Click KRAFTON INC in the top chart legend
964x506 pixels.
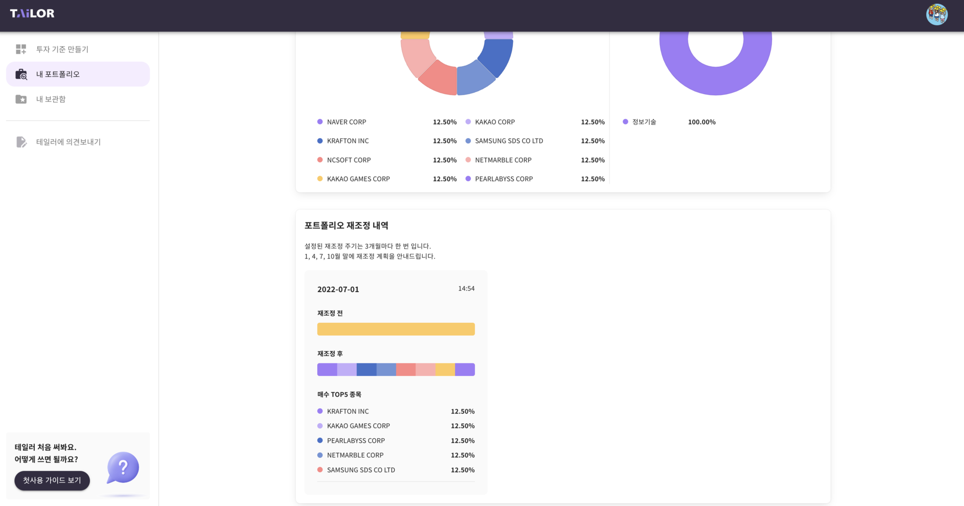[x=348, y=141]
